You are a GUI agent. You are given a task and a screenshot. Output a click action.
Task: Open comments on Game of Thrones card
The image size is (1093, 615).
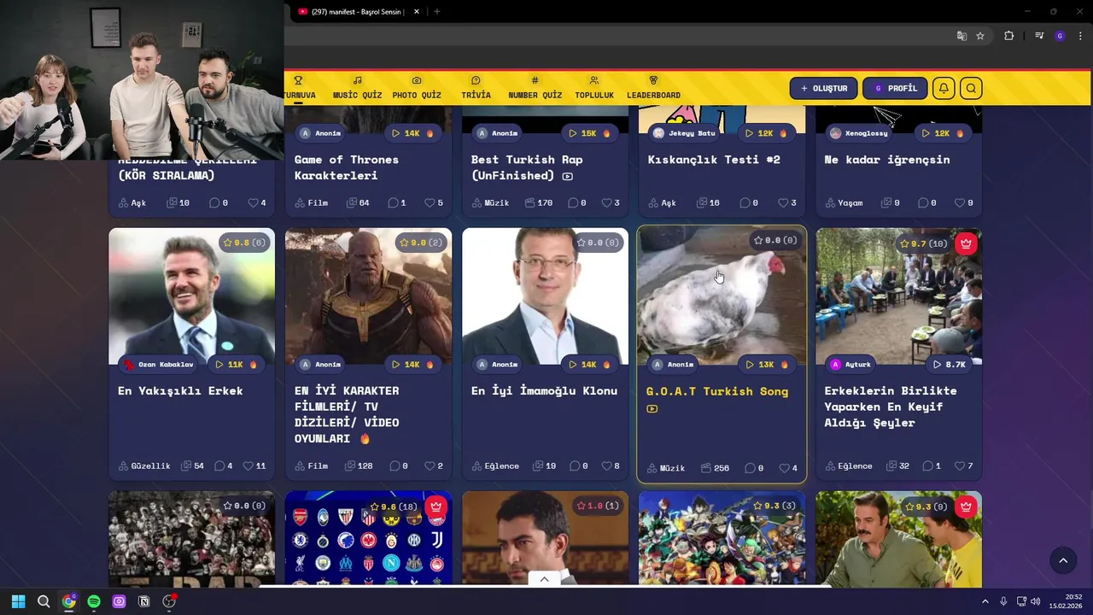coord(397,202)
